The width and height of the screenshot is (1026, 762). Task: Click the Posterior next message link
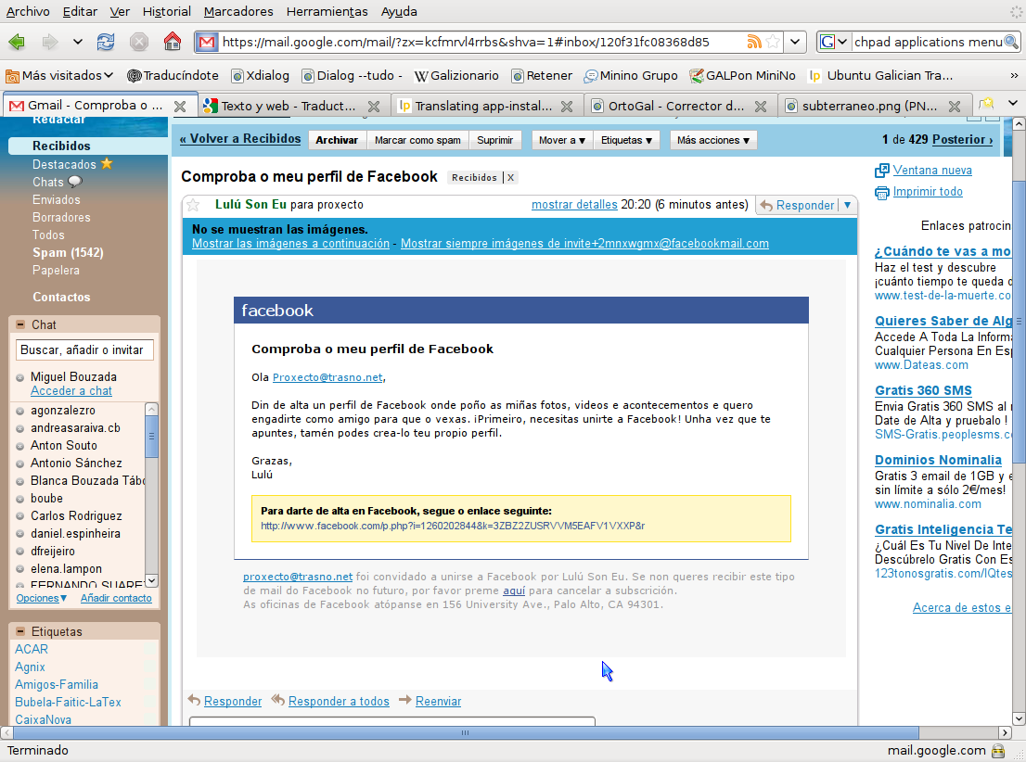(x=962, y=139)
